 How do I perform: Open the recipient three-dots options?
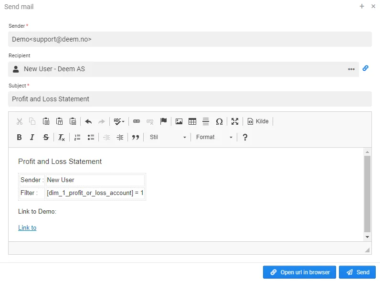point(351,69)
